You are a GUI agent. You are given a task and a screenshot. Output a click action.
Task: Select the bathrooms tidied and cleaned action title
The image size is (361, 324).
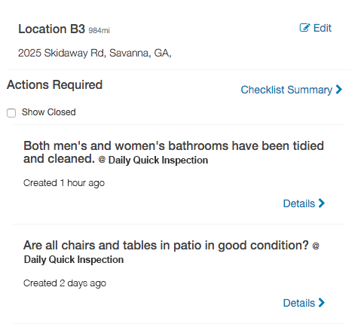[x=173, y=152]
